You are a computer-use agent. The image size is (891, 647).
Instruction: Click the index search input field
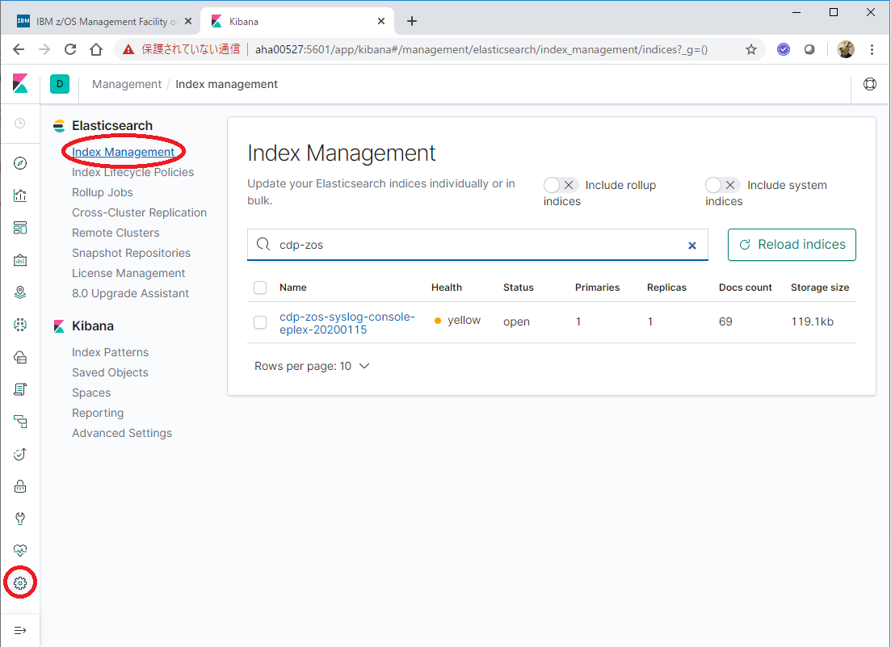click(x=477, y=245)
